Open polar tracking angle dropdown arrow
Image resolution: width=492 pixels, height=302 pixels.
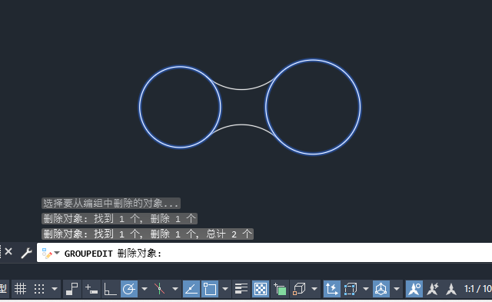pos(145,288)
